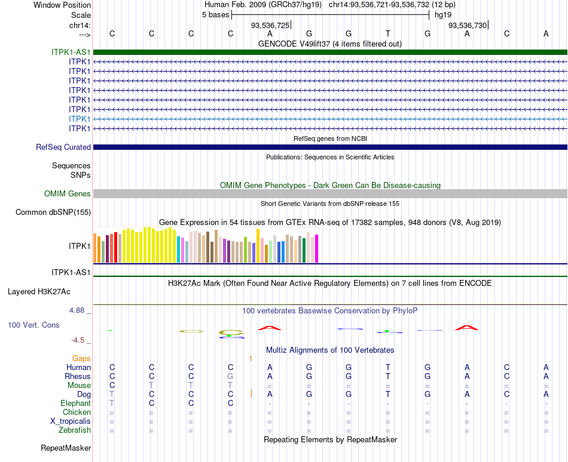This screenshot has height=462, width=568.
Task: Click the GENCODE V49lift37 track title
Action: [330, 44]
